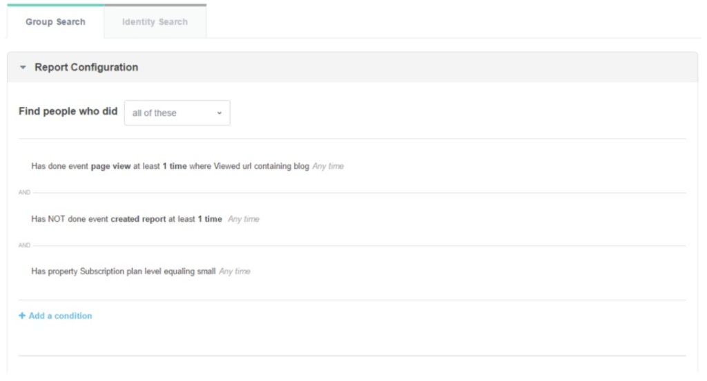Open the 'all of these' dropdown
707x381 pixels.
click(x=177, y=113)
